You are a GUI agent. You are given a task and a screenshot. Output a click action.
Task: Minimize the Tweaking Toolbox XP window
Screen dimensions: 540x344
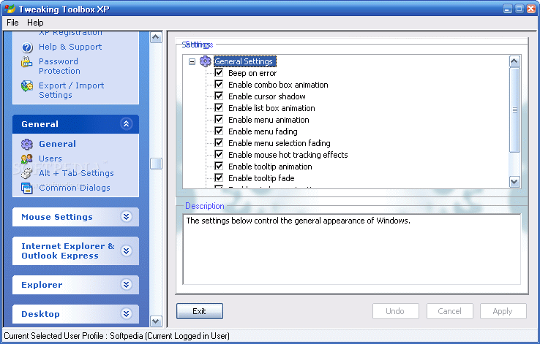point(507,9)
